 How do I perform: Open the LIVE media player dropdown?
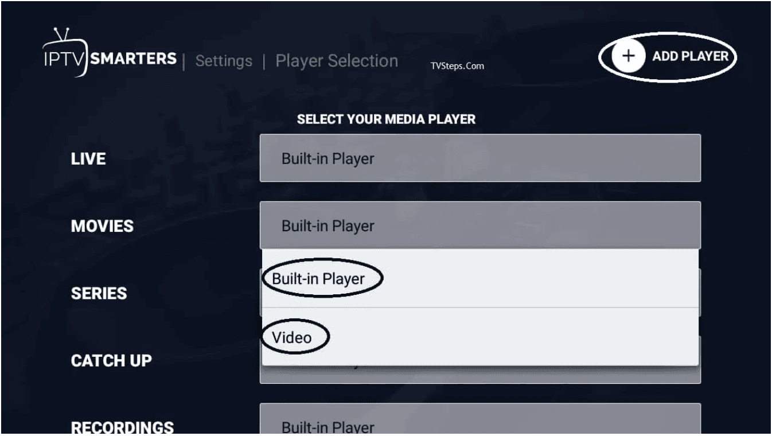[479, 158]
